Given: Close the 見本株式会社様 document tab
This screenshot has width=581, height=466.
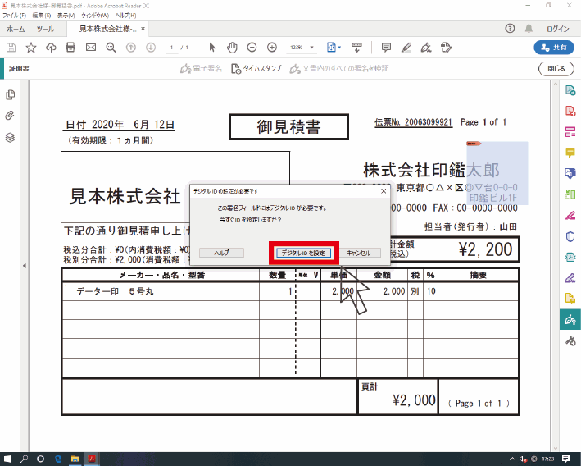Looking at the screenshot, I should 143,29.
